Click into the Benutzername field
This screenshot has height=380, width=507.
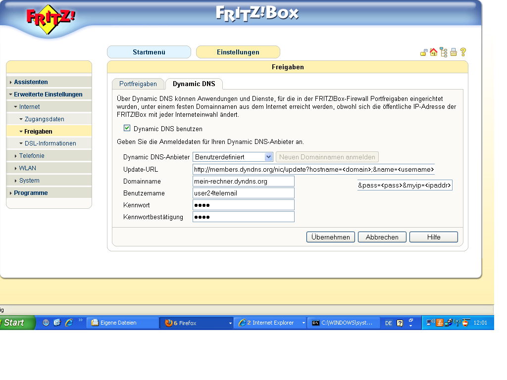coord(244,193)
